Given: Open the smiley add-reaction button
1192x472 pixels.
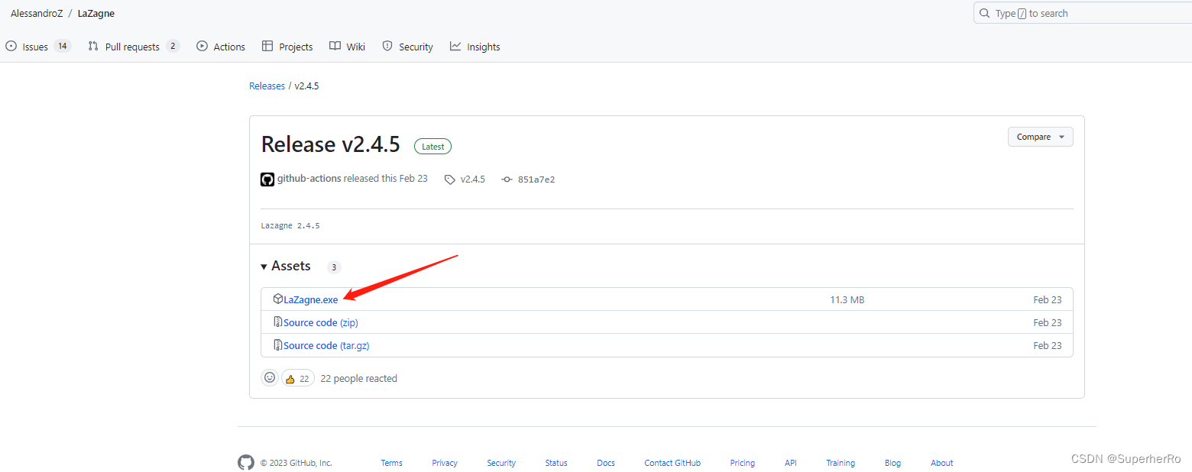Looking at the screenshot, I should (270, 377).
